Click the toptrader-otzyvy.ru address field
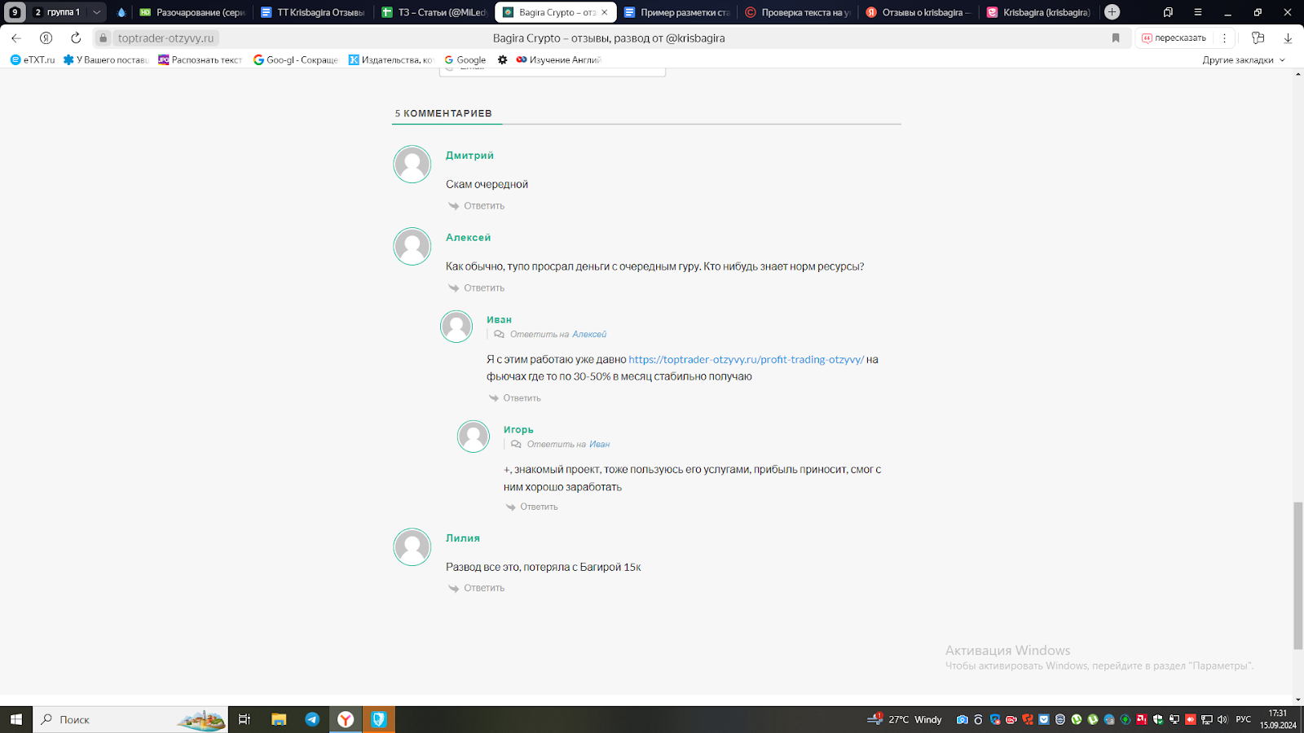Screen dimensions: 1304x733 [166, 38]
